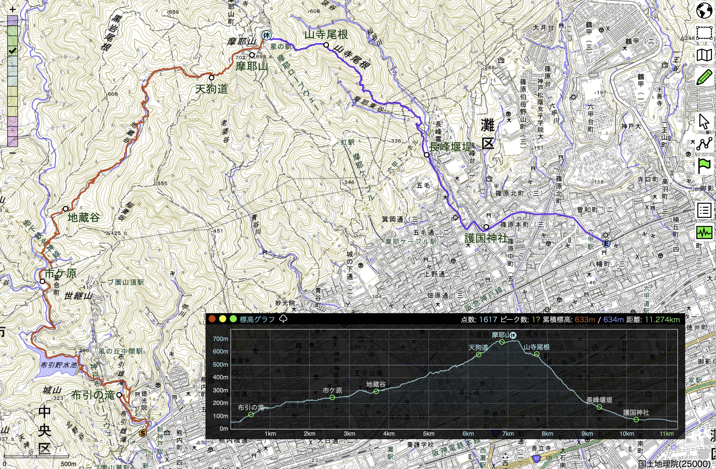Click the 天狗道 waypoint on elevation graph

479,355
